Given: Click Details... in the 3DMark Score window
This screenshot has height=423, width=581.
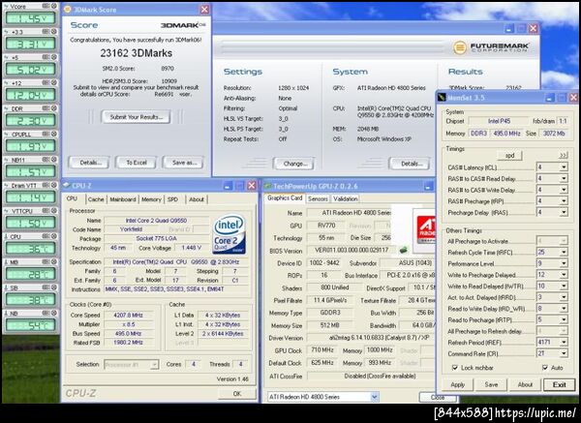Looking at the screenshot, I should 88,163.
